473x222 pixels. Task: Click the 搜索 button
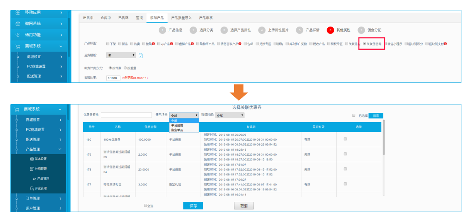click(376, 115)
